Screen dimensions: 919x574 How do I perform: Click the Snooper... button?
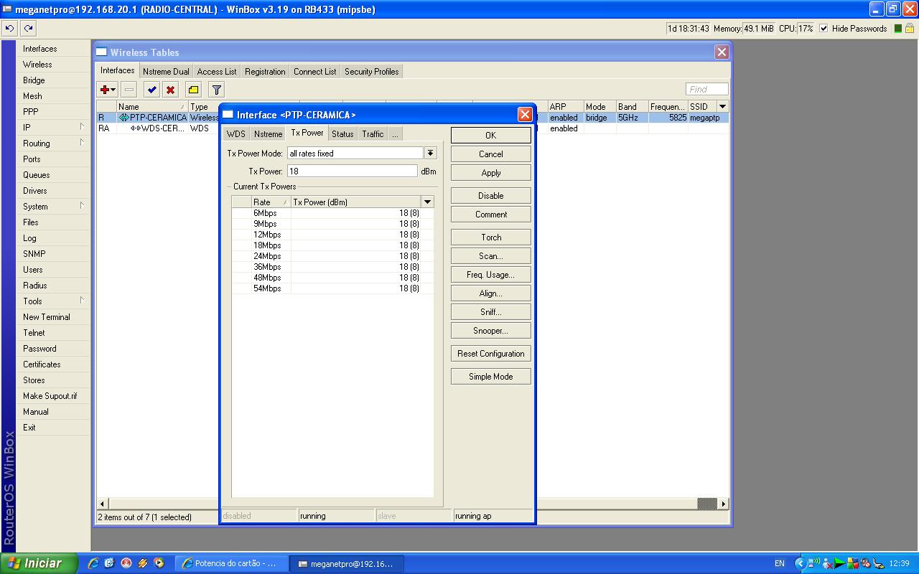(491, 331)
